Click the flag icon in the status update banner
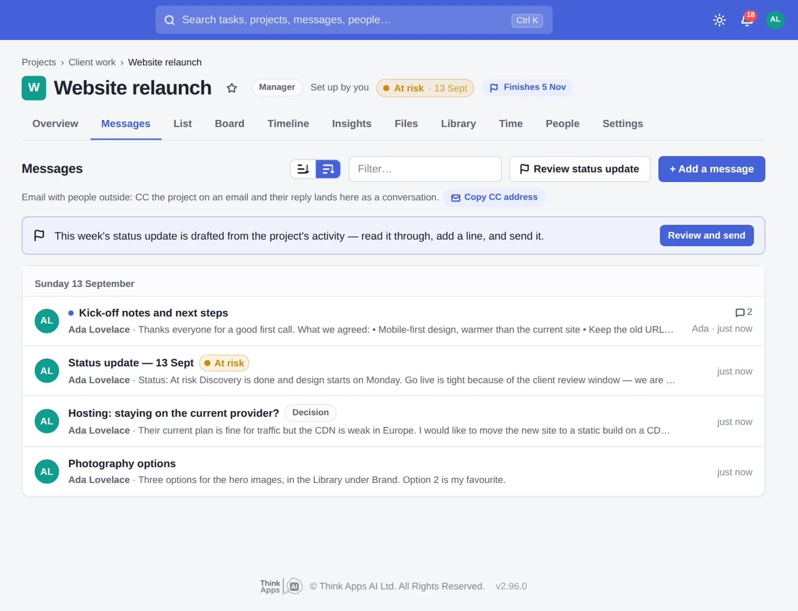798x611 pixels. click(39, 235)
